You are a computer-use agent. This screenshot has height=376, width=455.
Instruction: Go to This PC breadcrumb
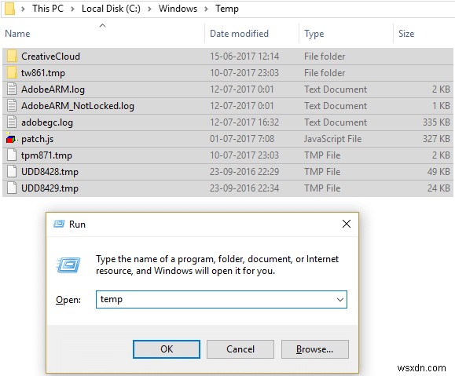tap(48, 9)
